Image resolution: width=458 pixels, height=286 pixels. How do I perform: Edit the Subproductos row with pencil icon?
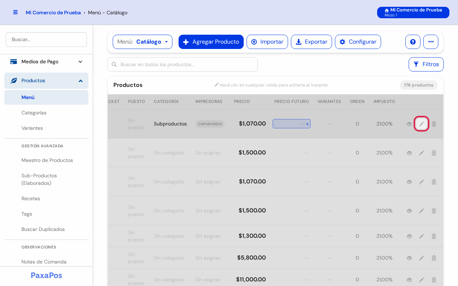(x=422, y=124)
